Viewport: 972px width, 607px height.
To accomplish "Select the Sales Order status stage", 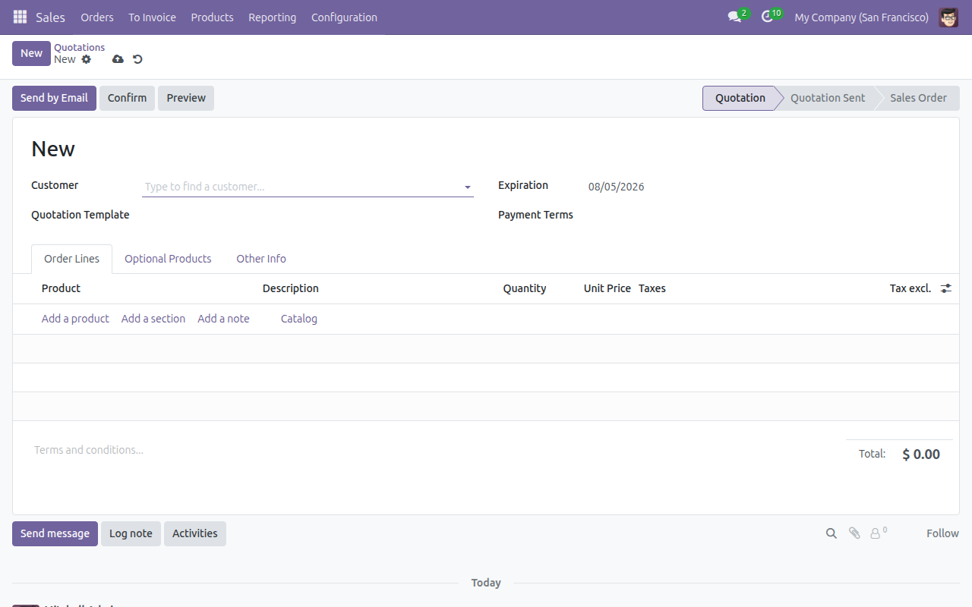I will coord(918,98).
